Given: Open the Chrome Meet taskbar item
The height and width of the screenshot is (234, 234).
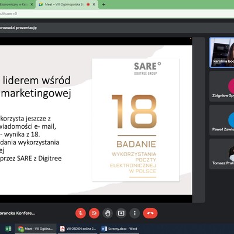Looking at the screenshot, I should point(36,229).
